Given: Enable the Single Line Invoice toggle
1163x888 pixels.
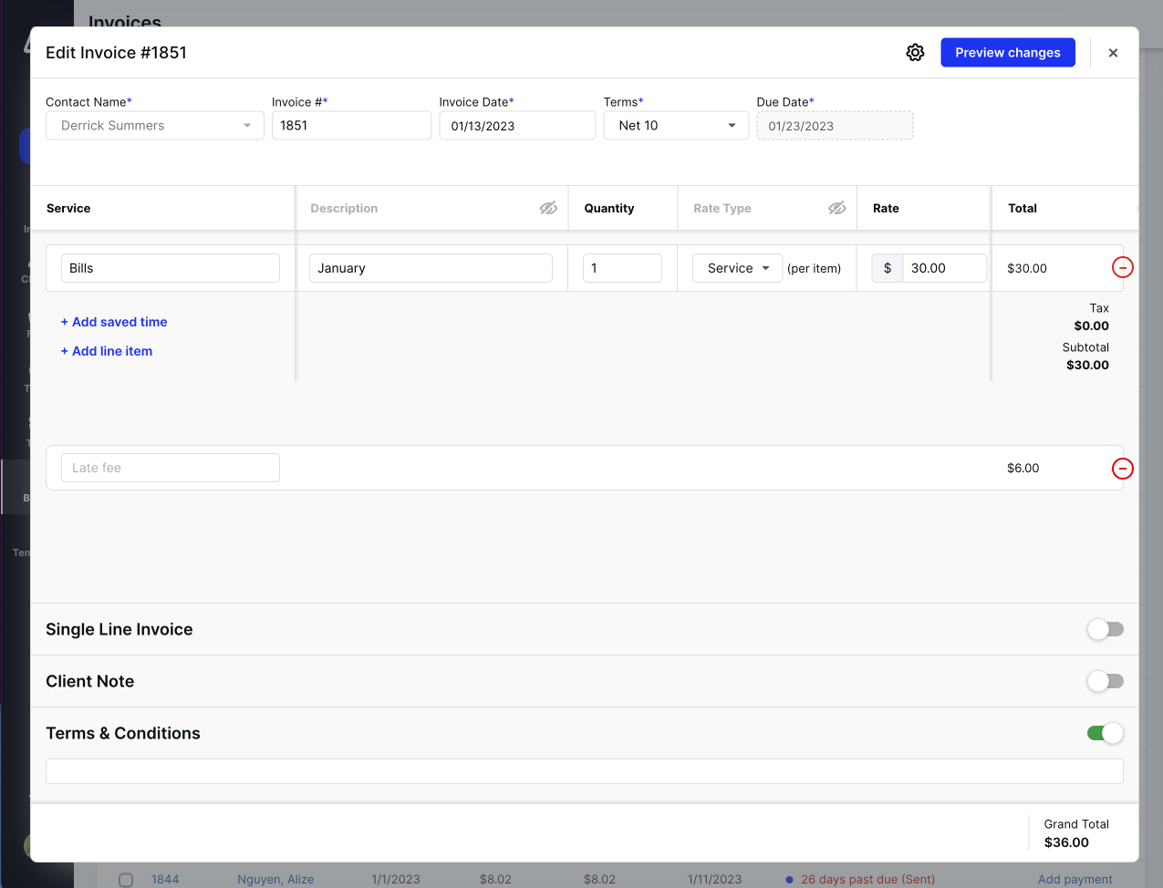Looking at the screenshot, I should pos(1105,629).
